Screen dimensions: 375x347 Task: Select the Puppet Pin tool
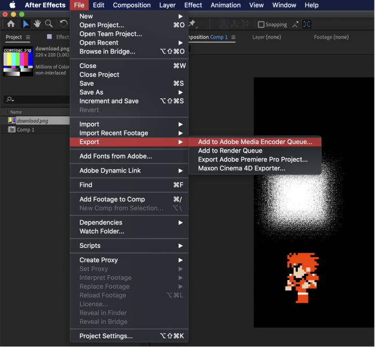tap(192, 24)
